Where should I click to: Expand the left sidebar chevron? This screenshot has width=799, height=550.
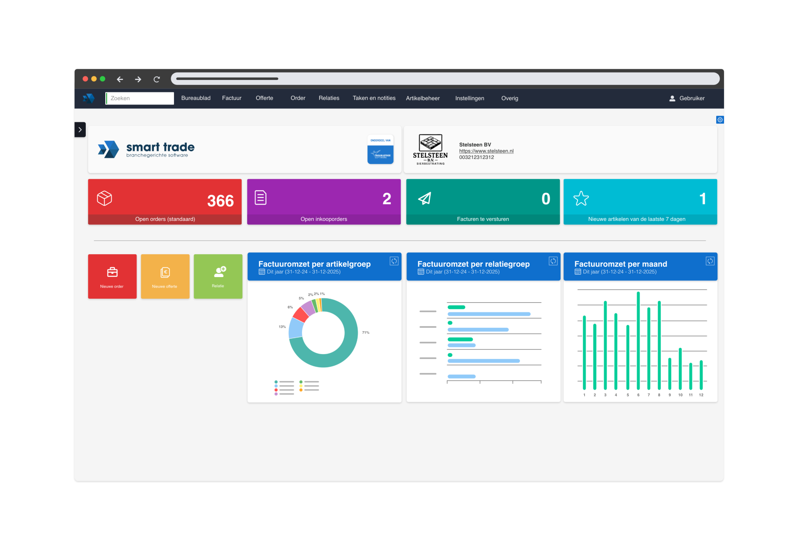pos(80,130)
